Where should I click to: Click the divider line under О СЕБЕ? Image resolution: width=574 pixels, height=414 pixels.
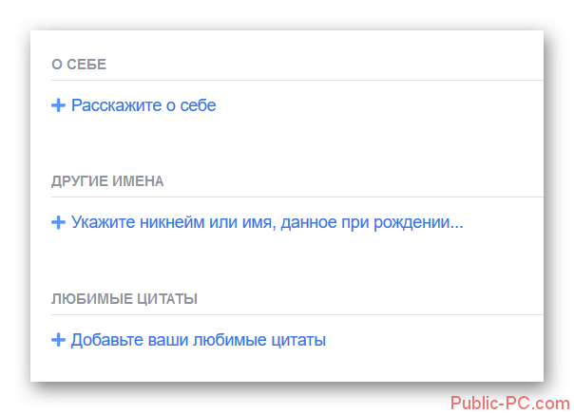(x=297, y=80)
